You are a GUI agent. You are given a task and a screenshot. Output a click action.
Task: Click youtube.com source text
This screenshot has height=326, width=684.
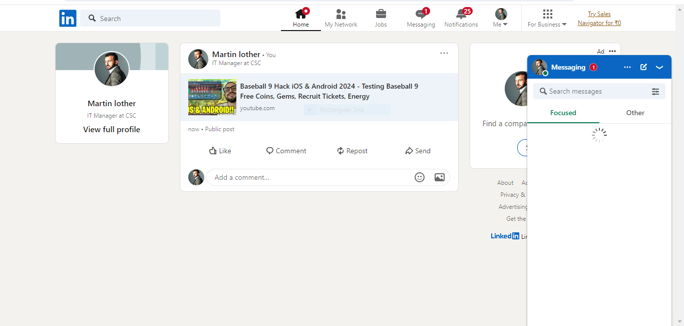click(x=257, y=108)
